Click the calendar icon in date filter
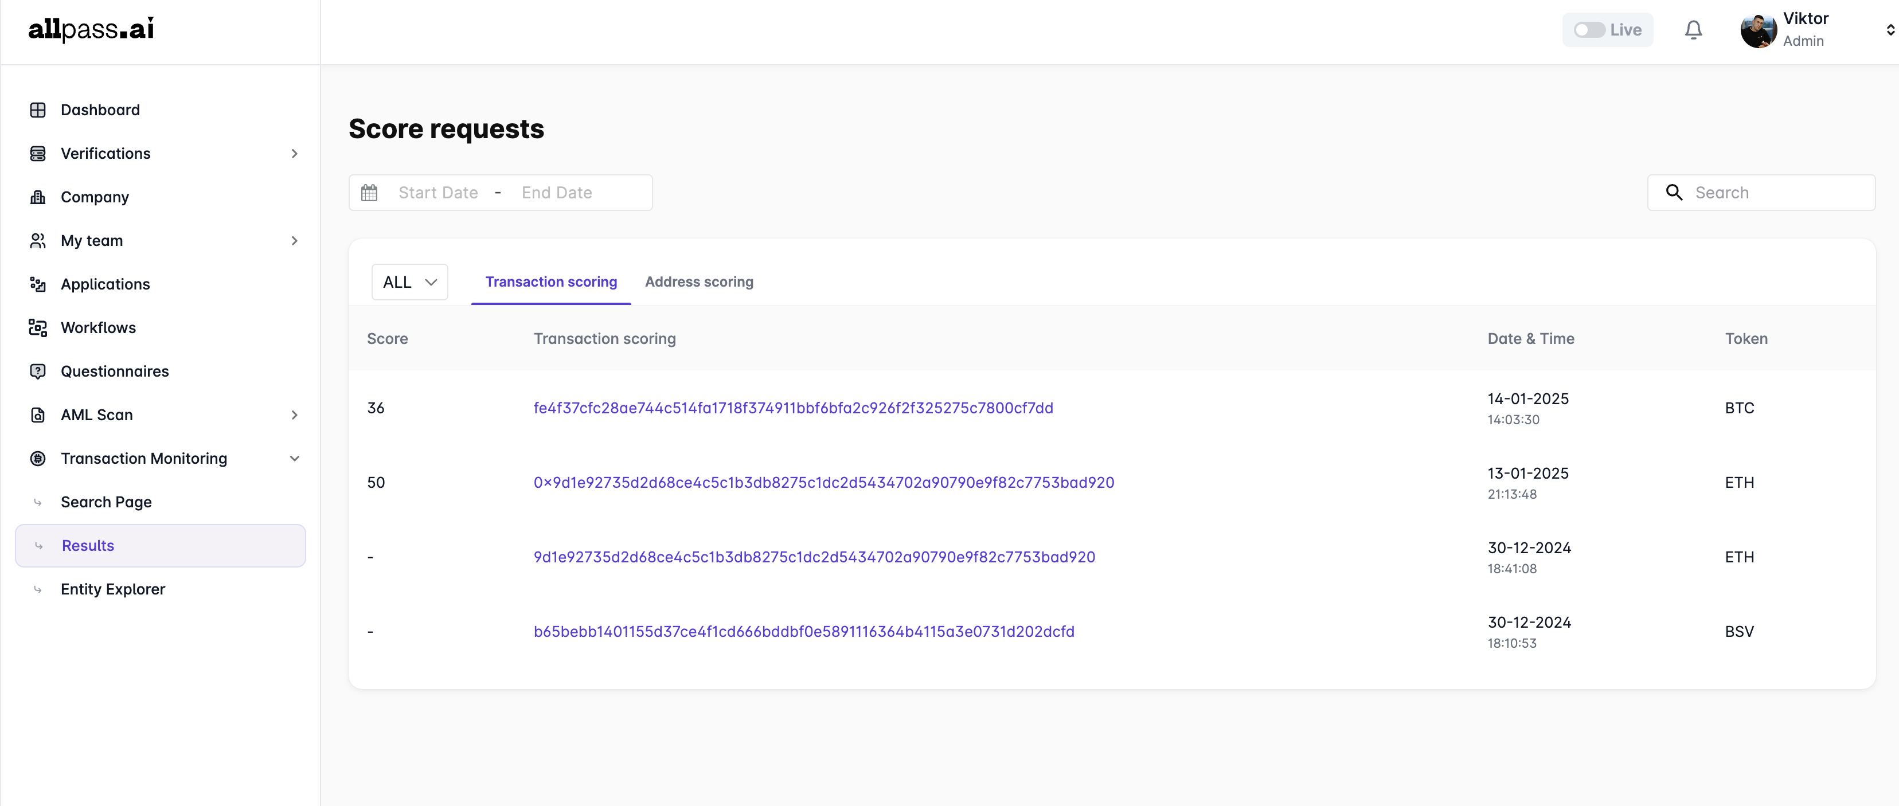Viewport: 1899px width, 806px height. (369, 192)
